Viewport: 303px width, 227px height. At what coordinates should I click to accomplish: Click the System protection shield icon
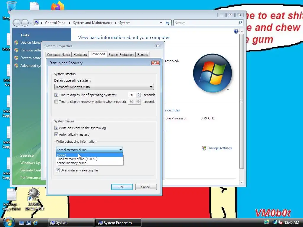coord(17,58)
